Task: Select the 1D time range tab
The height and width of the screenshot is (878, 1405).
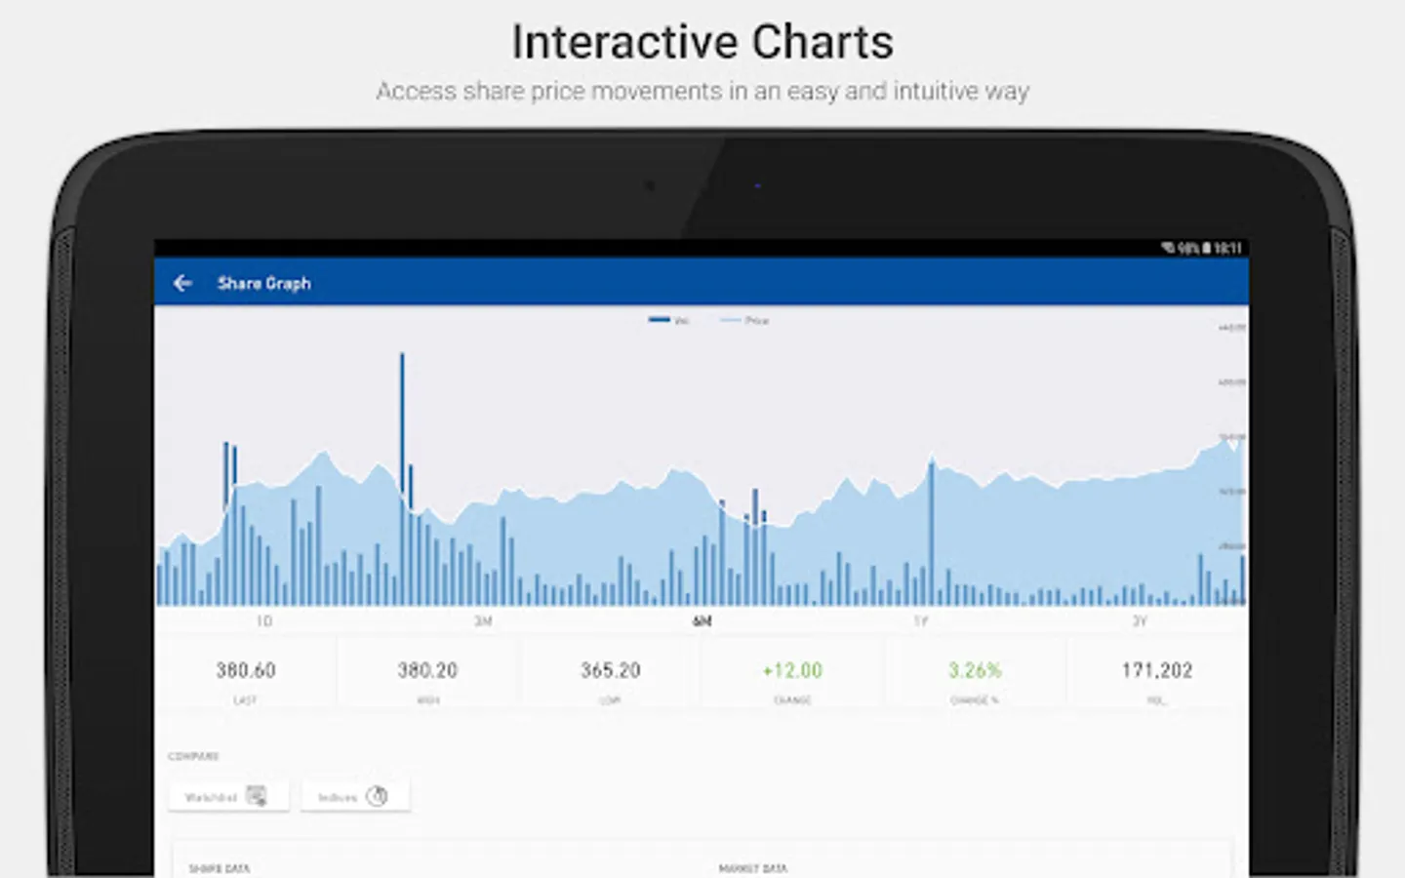Action: coord(264,621)
